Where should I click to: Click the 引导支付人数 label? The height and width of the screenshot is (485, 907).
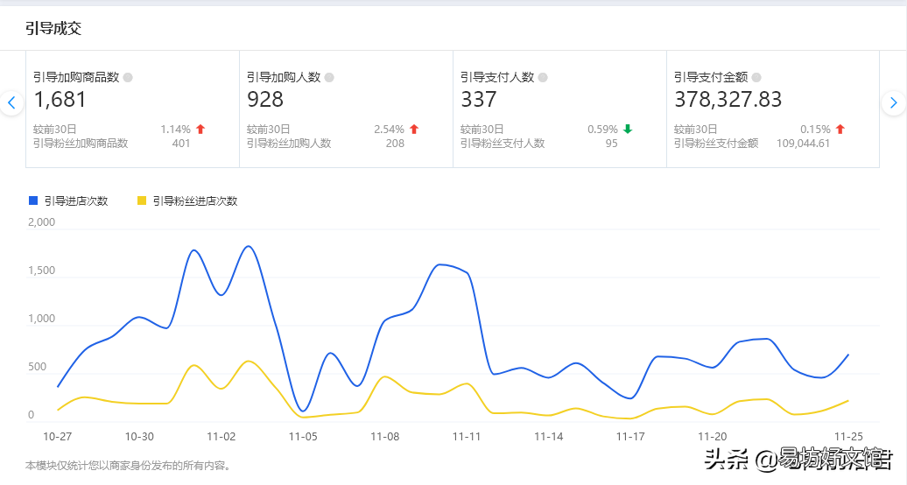point(497,78)
